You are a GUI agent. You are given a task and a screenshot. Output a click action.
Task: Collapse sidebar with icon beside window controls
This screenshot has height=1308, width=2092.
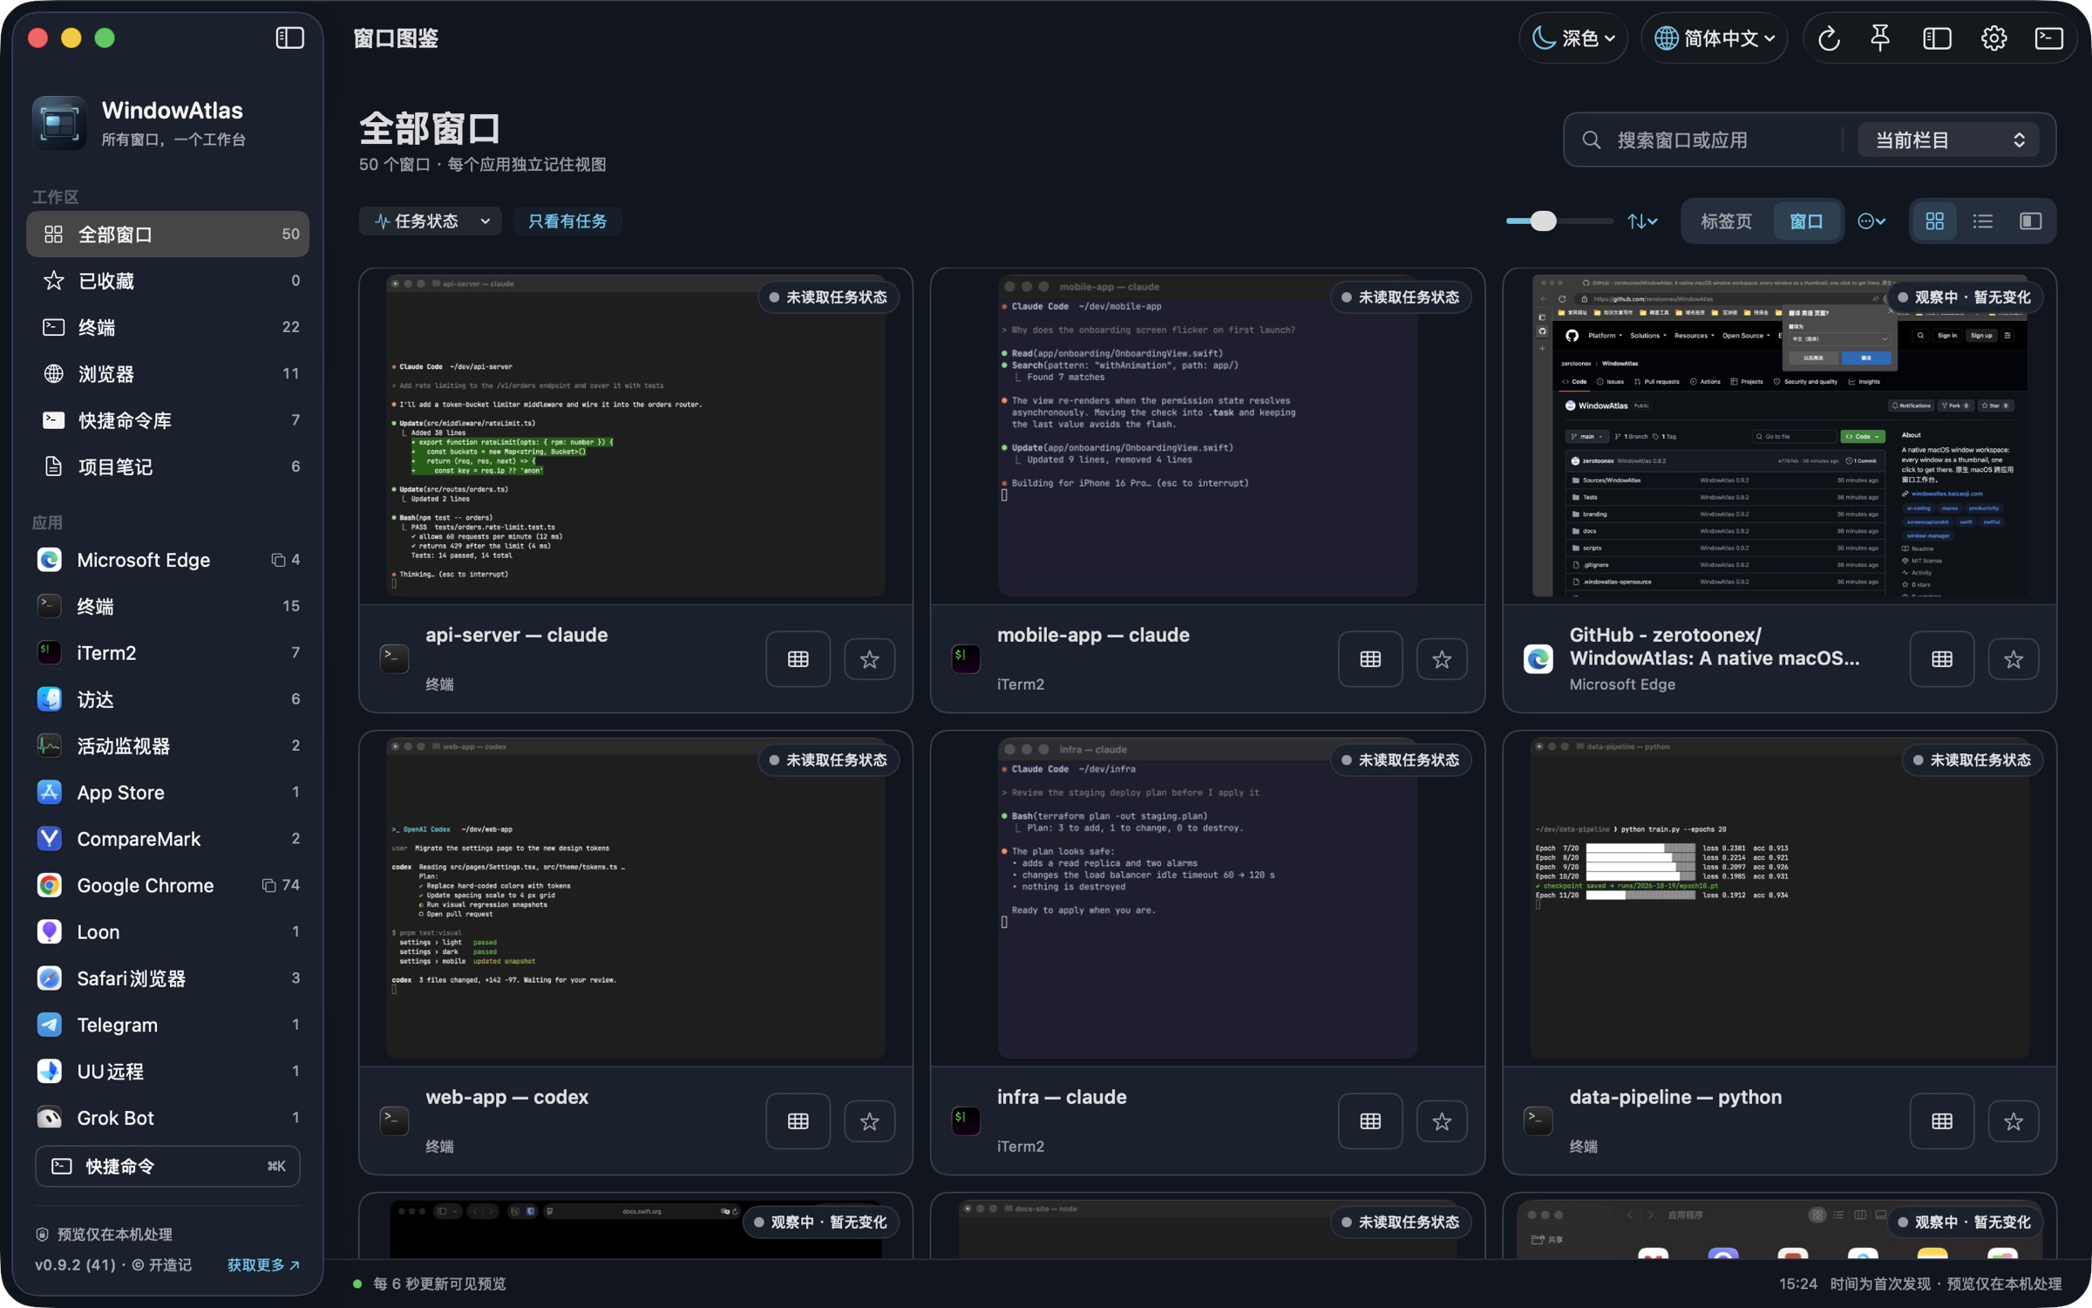pos(289,37)
